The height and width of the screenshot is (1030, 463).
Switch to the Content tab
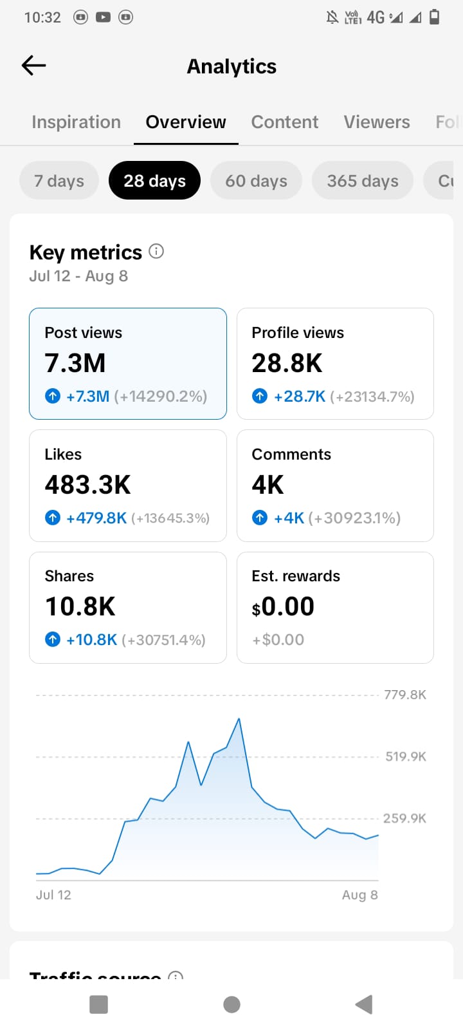[x=285, y=122]
